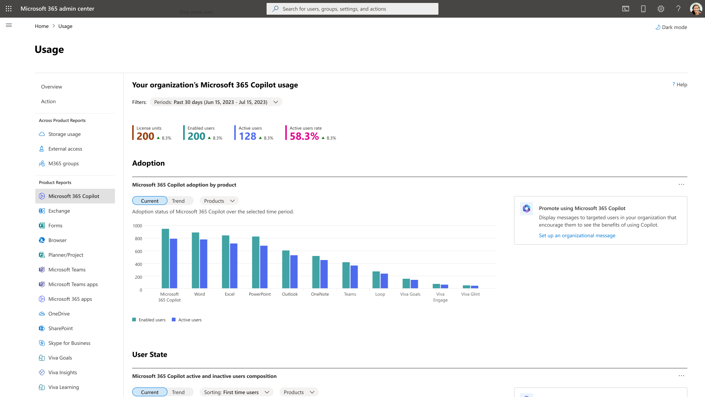Click the help question mark in header
Viewport: 705px width, 397px height.
pos(679,9)
